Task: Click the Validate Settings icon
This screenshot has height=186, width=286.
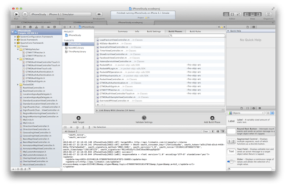Action: (x=144, y=118)
